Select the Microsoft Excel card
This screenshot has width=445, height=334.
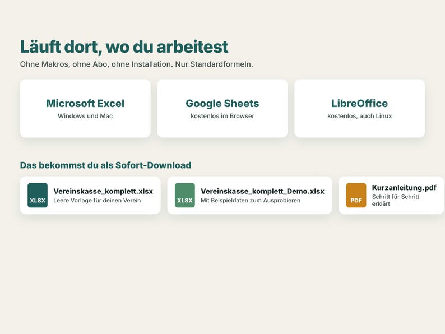(85, 108)
